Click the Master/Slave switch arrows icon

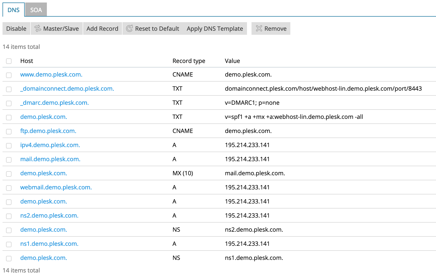pyautogui.click(x=38, y=28)
